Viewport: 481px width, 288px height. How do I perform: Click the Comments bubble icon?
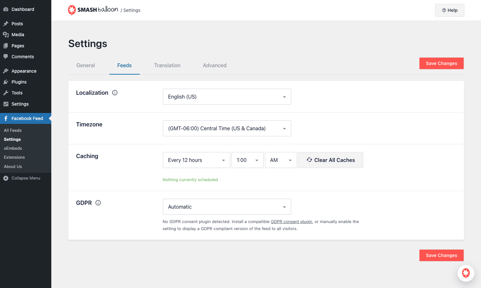(x=6, y=57)
